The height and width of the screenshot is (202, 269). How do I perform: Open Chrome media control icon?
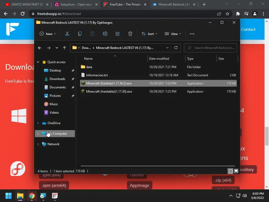(246, 14)
